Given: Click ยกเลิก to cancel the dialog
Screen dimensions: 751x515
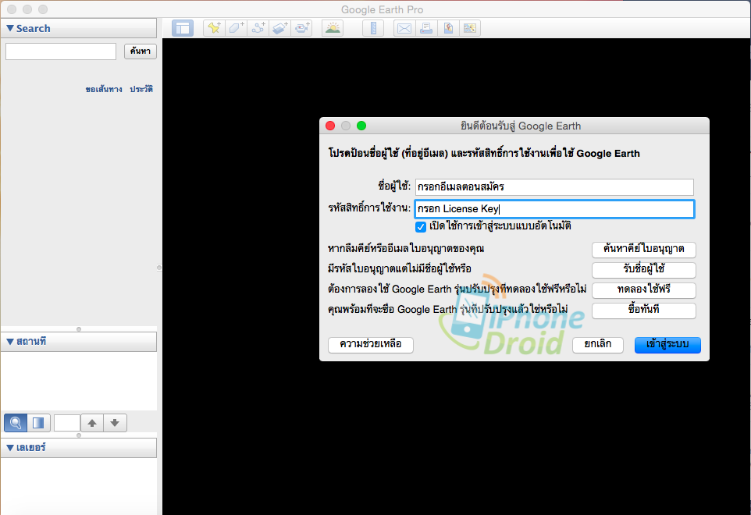Looking at the screenshot, I should pos(598,345).
